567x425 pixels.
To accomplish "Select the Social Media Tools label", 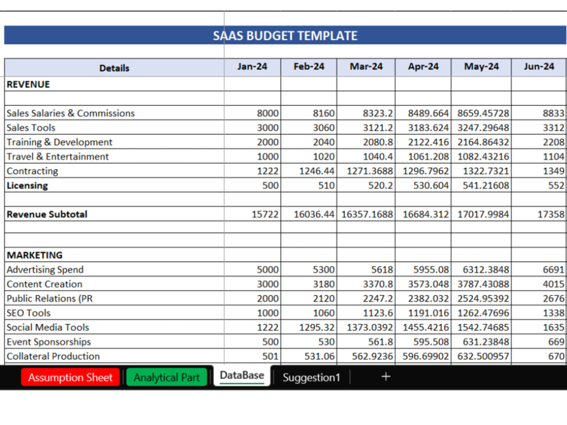I will click(115, 327).
